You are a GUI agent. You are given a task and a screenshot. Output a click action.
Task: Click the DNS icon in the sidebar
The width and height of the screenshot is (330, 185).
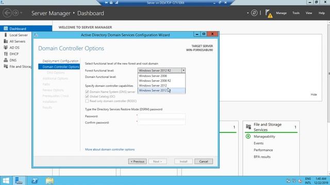tap(6, 60)
